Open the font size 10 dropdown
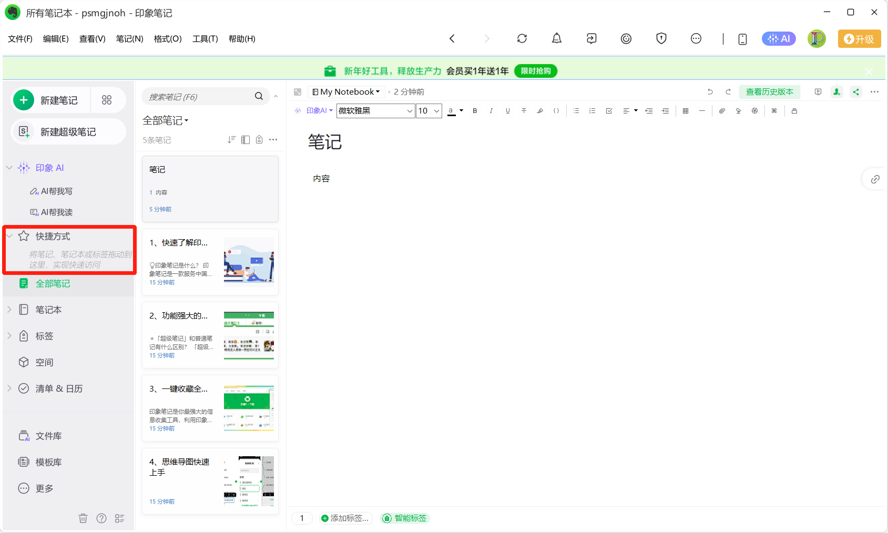Image resolution: width=888 pixels, height=533 pixels. (x=429, y=111)
